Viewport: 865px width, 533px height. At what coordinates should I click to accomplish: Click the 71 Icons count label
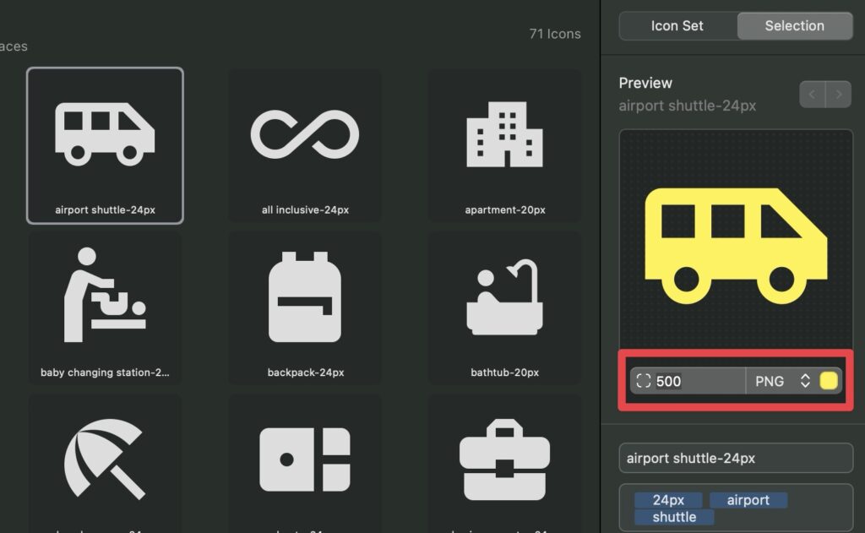555,34
